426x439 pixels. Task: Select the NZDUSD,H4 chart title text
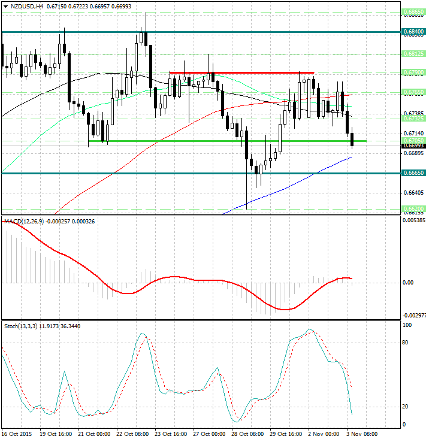pyautogui.click(x=27, y=6)
